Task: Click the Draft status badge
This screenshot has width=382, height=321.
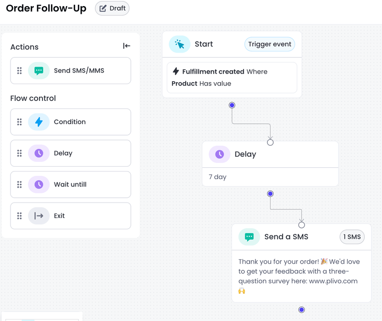Action: tap(112, 8)
